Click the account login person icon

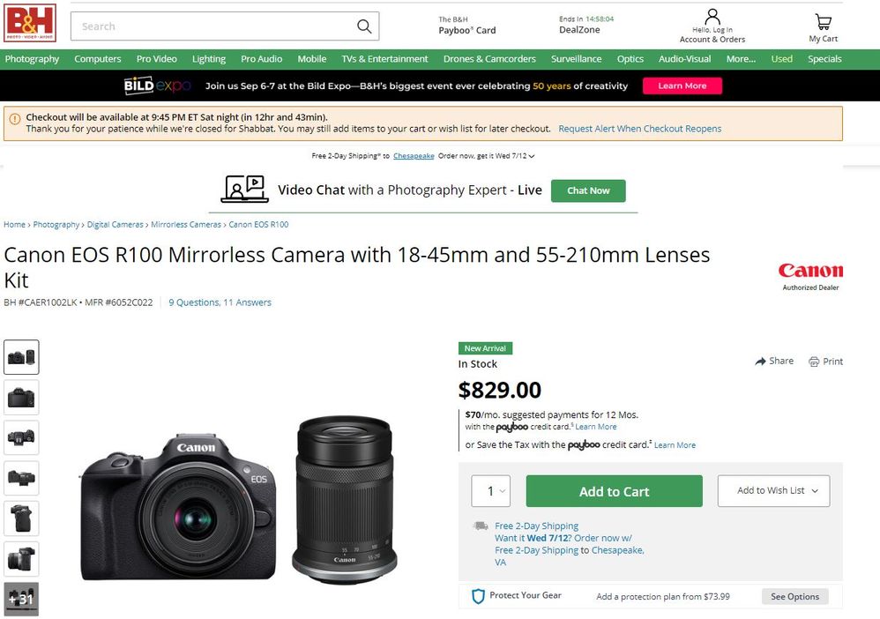712,18
